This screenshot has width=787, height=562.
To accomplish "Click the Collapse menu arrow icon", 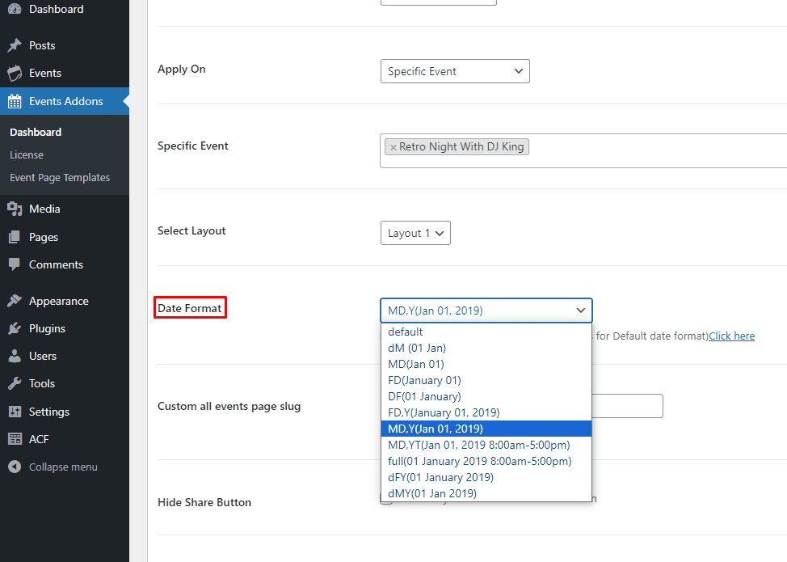I will point(15,467).
